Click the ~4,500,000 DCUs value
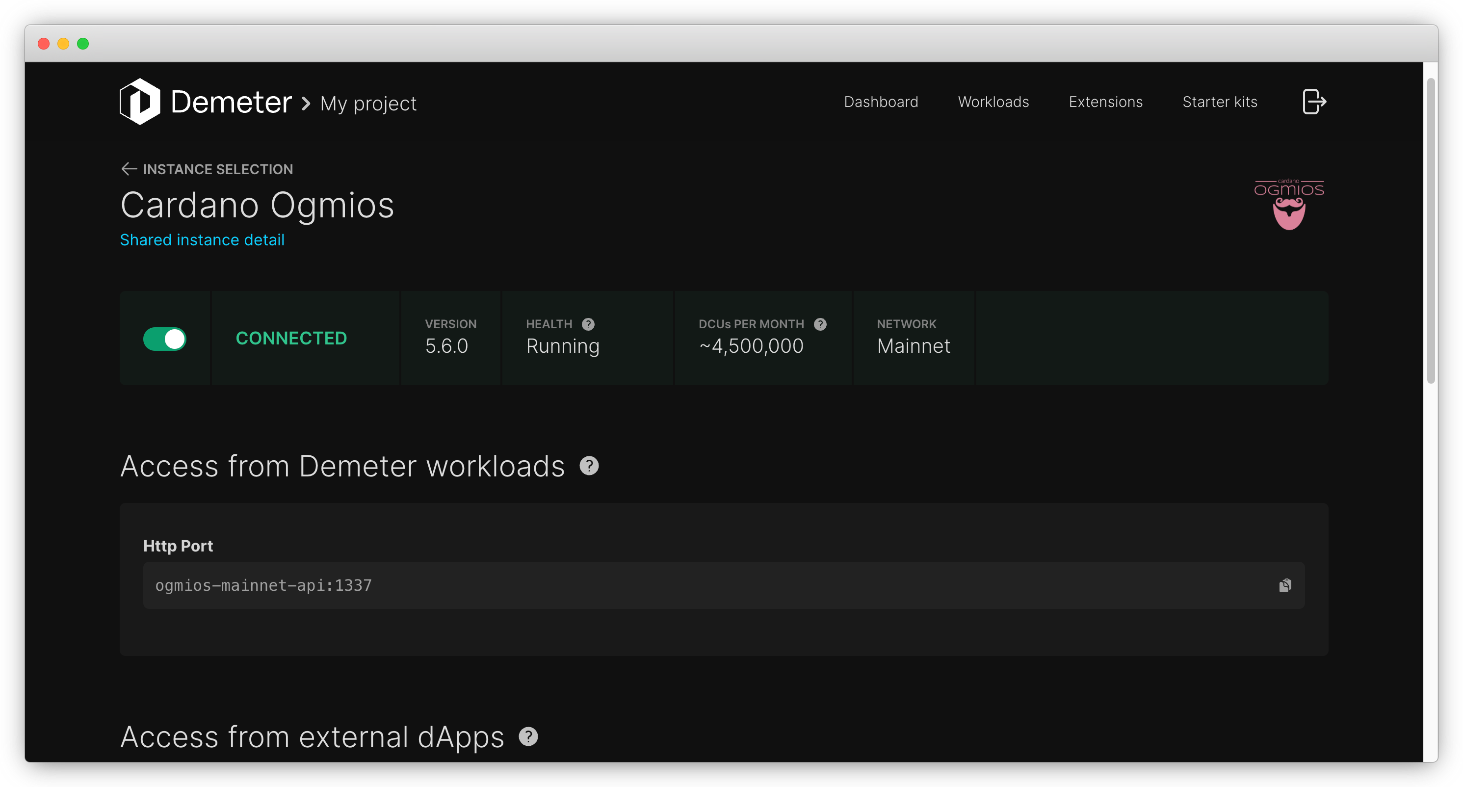1463x787 pixels. point(752,346)
